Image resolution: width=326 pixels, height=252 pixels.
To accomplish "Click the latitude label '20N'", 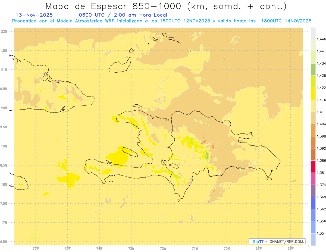I will tap(4, 108).
